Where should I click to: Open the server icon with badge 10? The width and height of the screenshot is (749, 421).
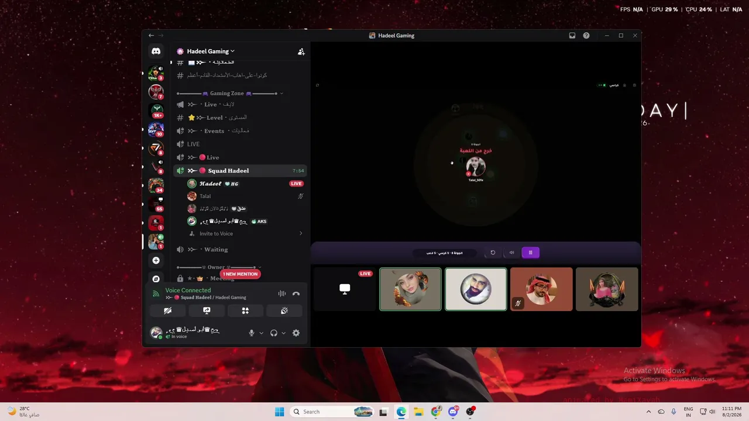[156, 129]
